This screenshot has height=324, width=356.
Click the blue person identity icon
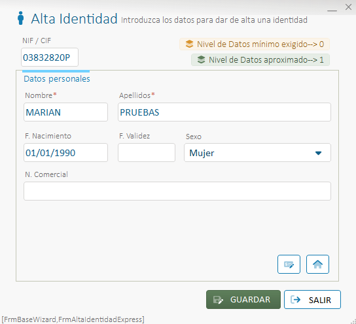tap(21, 18)
